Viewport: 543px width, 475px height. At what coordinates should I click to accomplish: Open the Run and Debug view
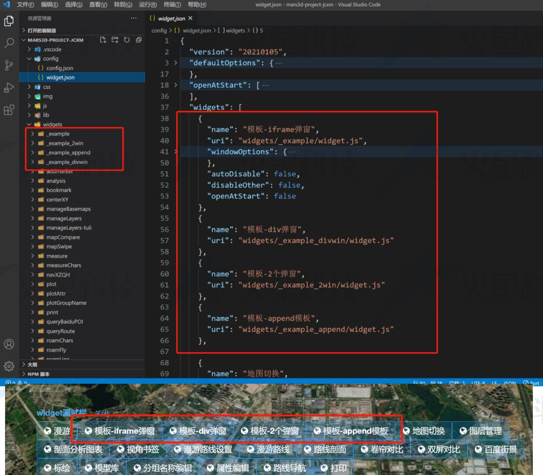point(9,87)
